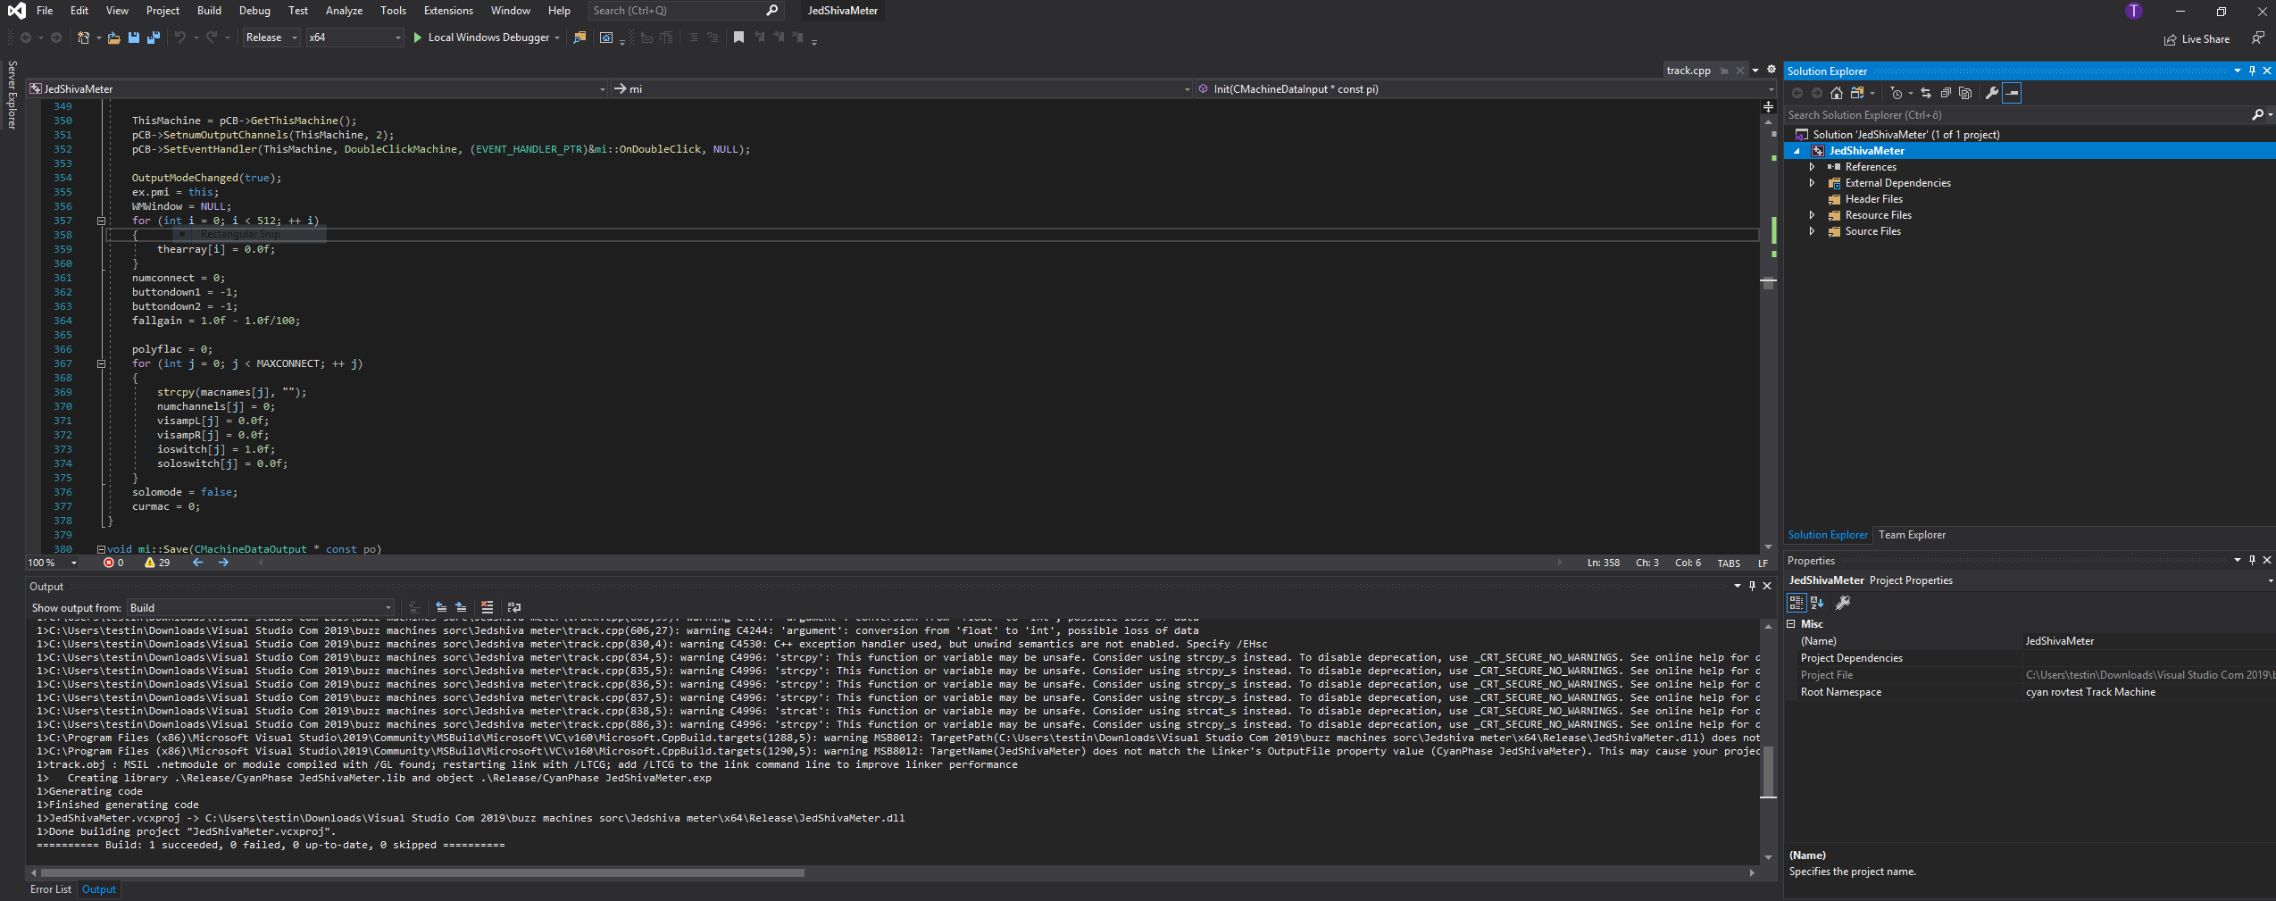This screenshot has height=901, width=2276.
Task: Click the yellow warning count 29 indicator
Action: pyautogui.click(x=157, y=563)
